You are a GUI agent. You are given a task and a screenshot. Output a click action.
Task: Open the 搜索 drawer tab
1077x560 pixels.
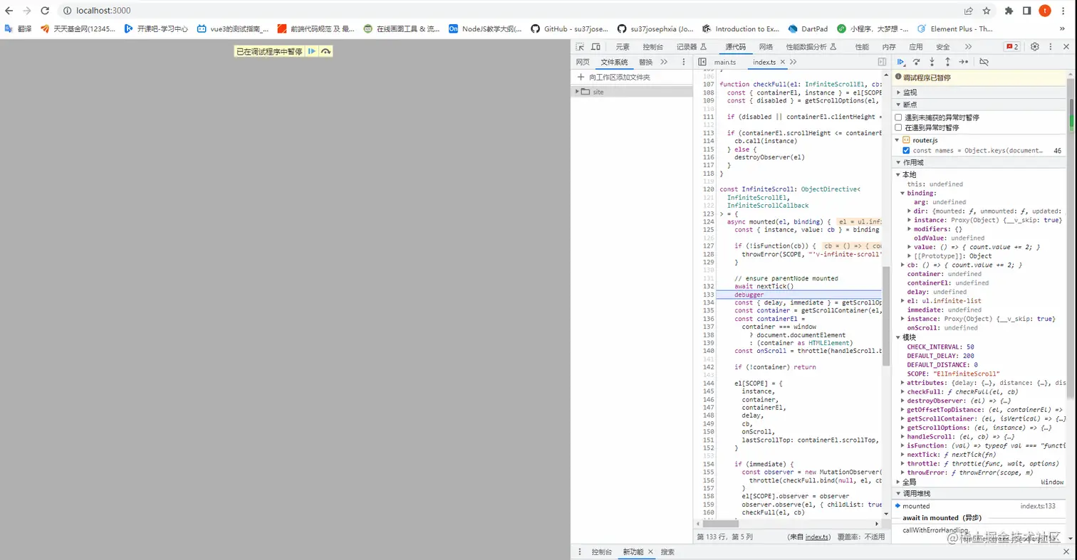point(667,551)
